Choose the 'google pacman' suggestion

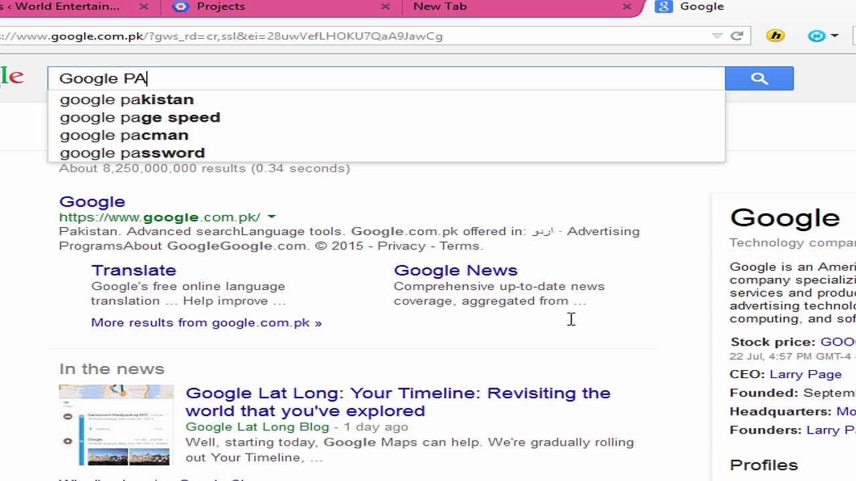(386, 135)
